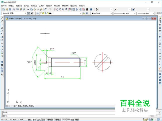
Task: Click the Cut scissors icon
Action: click(28, 9)
